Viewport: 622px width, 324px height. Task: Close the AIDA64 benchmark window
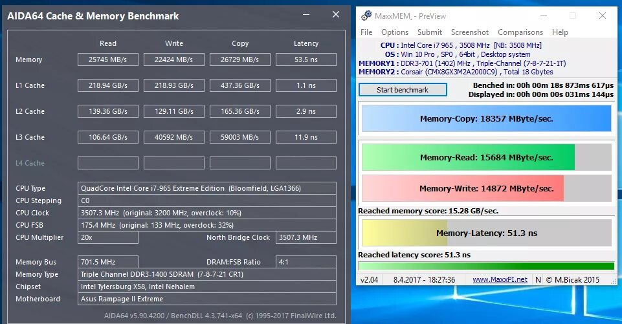335,15
